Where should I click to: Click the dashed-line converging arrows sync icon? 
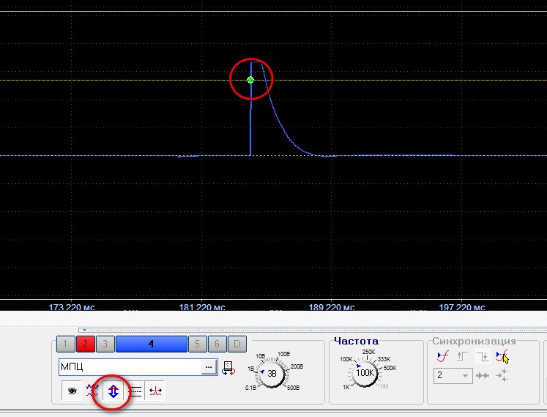[x=502, y=376]
